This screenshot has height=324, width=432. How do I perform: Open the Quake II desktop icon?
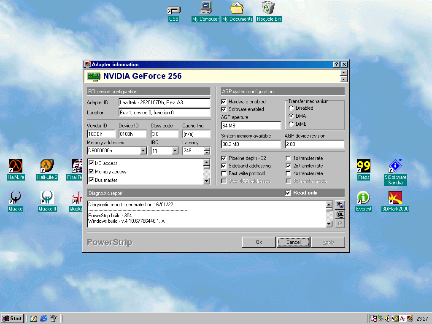(x=47, y=198)
